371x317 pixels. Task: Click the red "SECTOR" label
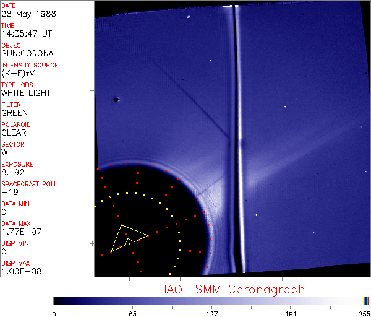point(13,144)
